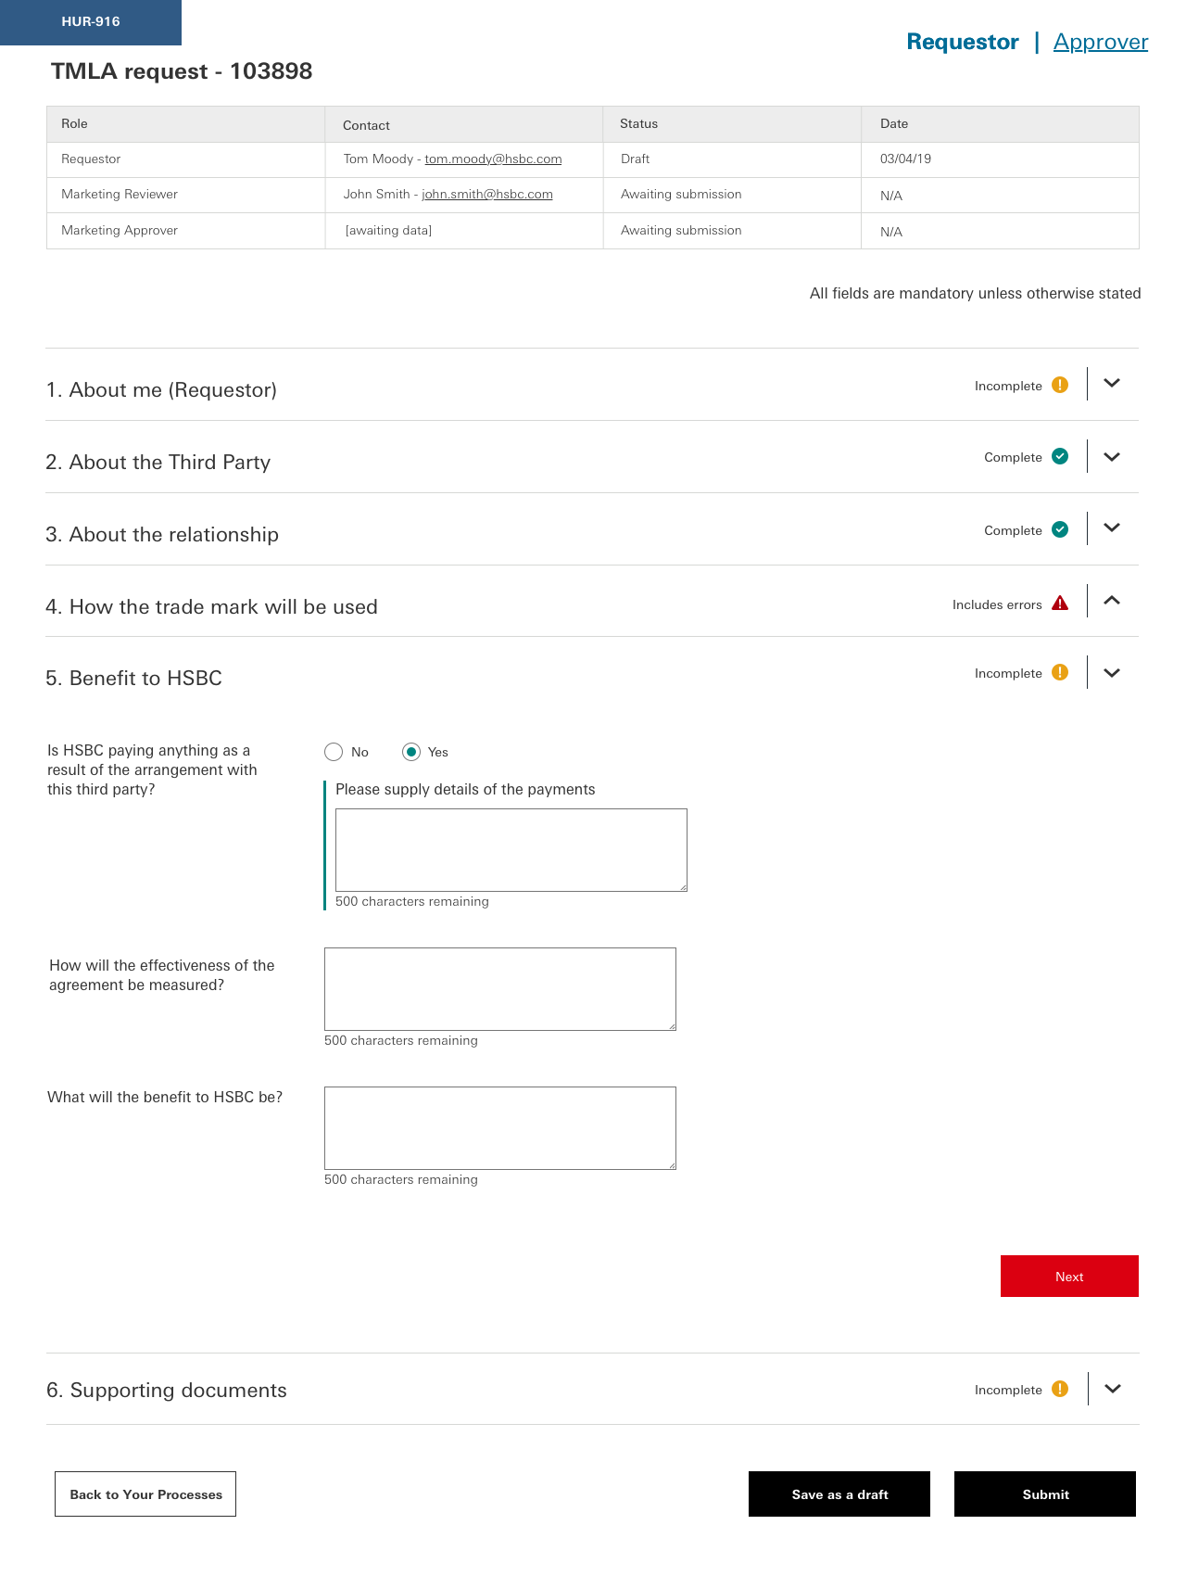
Task: Click the Incomplete warning icon for About me
Action: pos(1060,385)
